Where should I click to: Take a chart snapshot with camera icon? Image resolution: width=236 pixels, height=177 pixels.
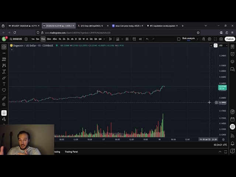[x=221, y=39]
